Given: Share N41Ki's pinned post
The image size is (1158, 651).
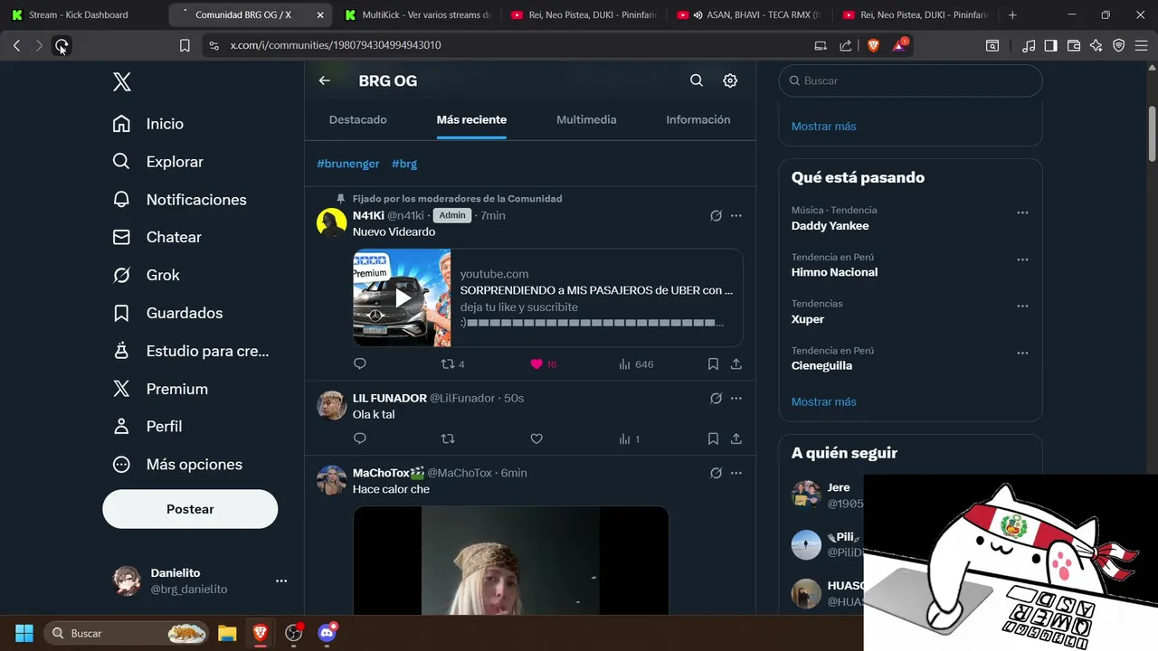Looking at the screenshot, I should coord(736,363).
